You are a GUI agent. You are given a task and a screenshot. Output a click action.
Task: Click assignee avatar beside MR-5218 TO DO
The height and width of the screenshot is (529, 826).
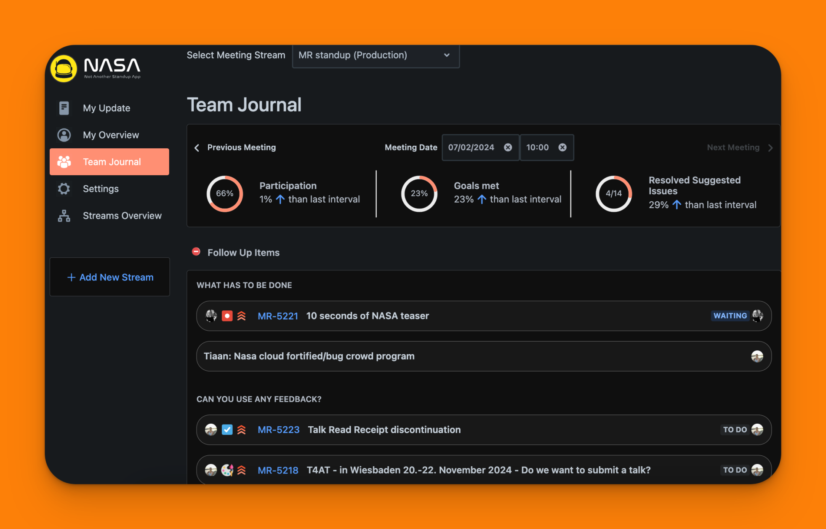click(x=757, y=470)
